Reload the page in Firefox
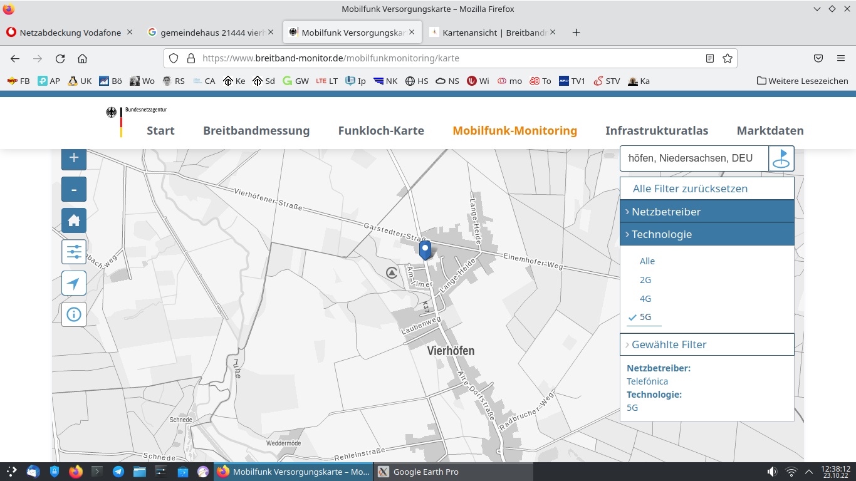Viewport: 856px width, 481px height. click(x=60, y=58)
